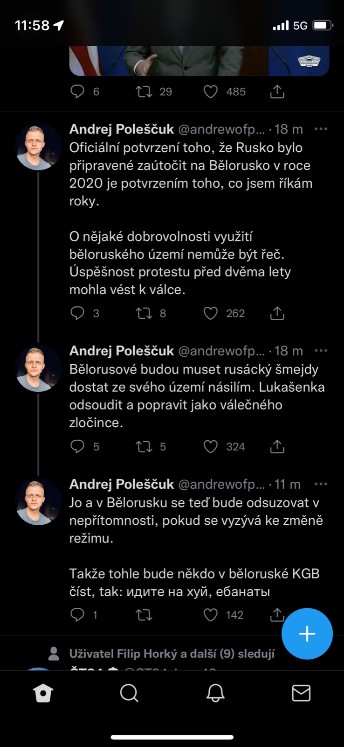Reply to the tweet about Lukašenko
344x747 pixels.
coord(77,447)
